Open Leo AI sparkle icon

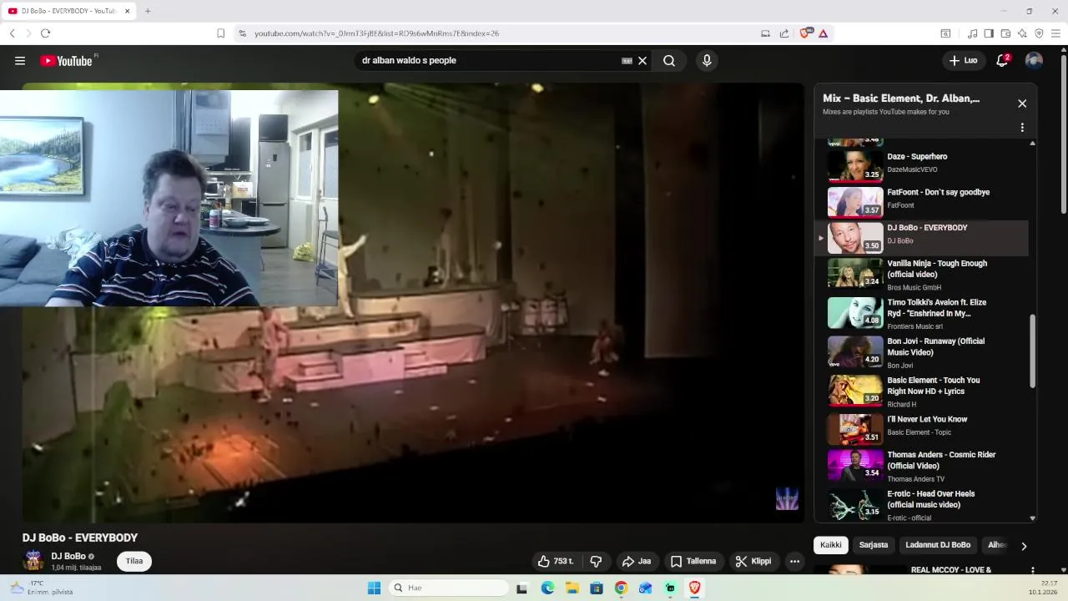pos(1022,33)
